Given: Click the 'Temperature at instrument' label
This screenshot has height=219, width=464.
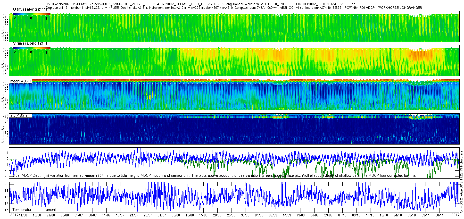Looking at the screenshot, I should 34,210.
